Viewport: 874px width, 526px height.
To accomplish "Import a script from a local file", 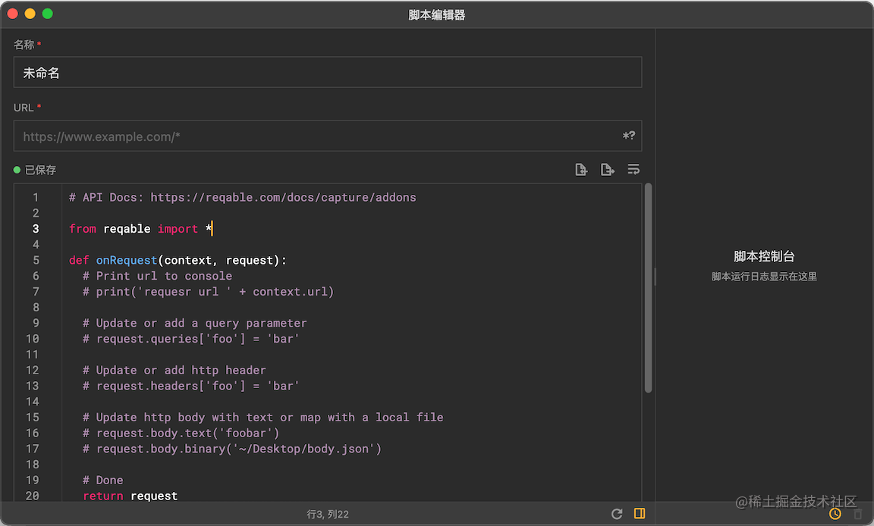I will pyautogui.click(x=581, y=169).
